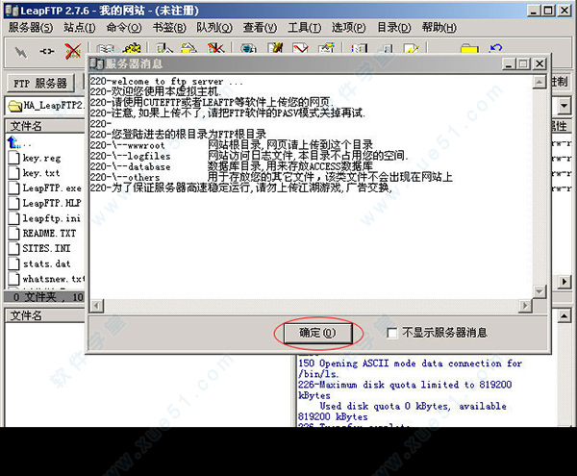Viewport: 577px width, 476px height.
Task: Open the 书签(B) menu
Action: pos(169,28)
